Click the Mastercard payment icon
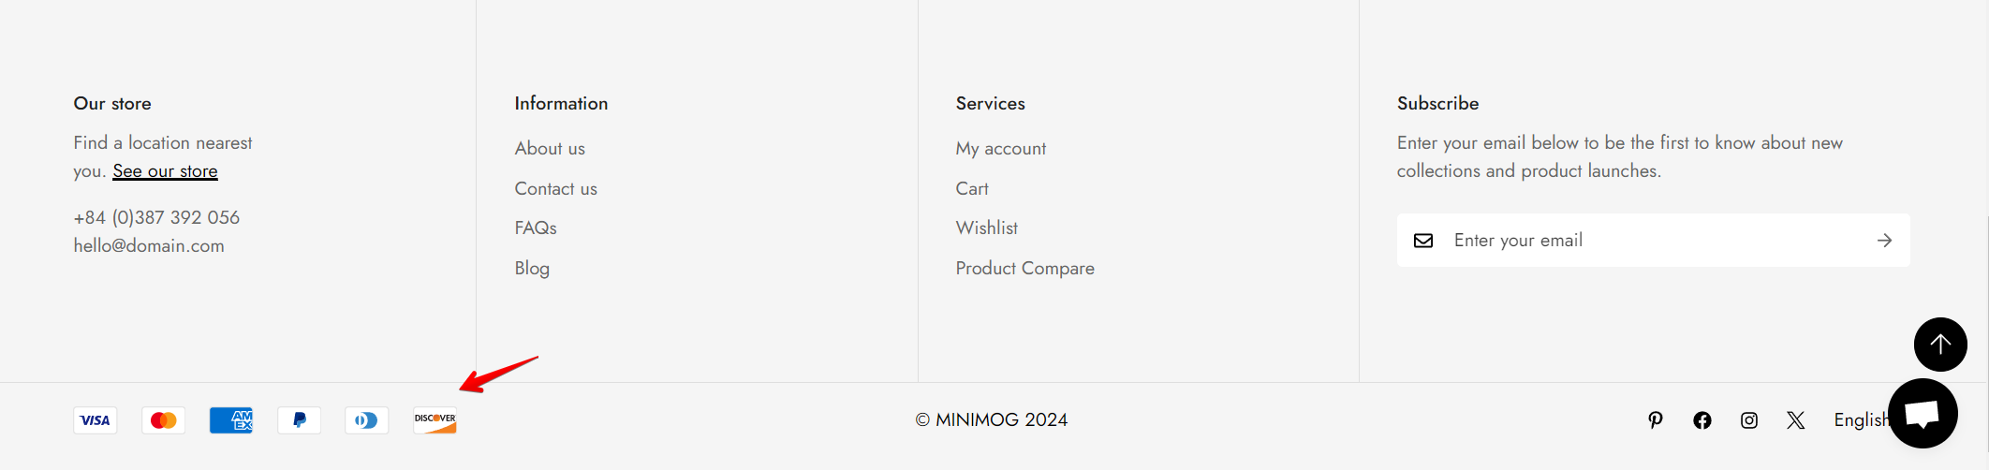 pos(163,420)
